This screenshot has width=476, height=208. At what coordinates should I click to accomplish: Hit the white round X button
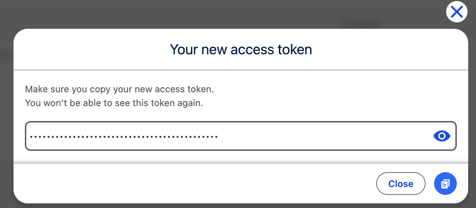(456, 12)
